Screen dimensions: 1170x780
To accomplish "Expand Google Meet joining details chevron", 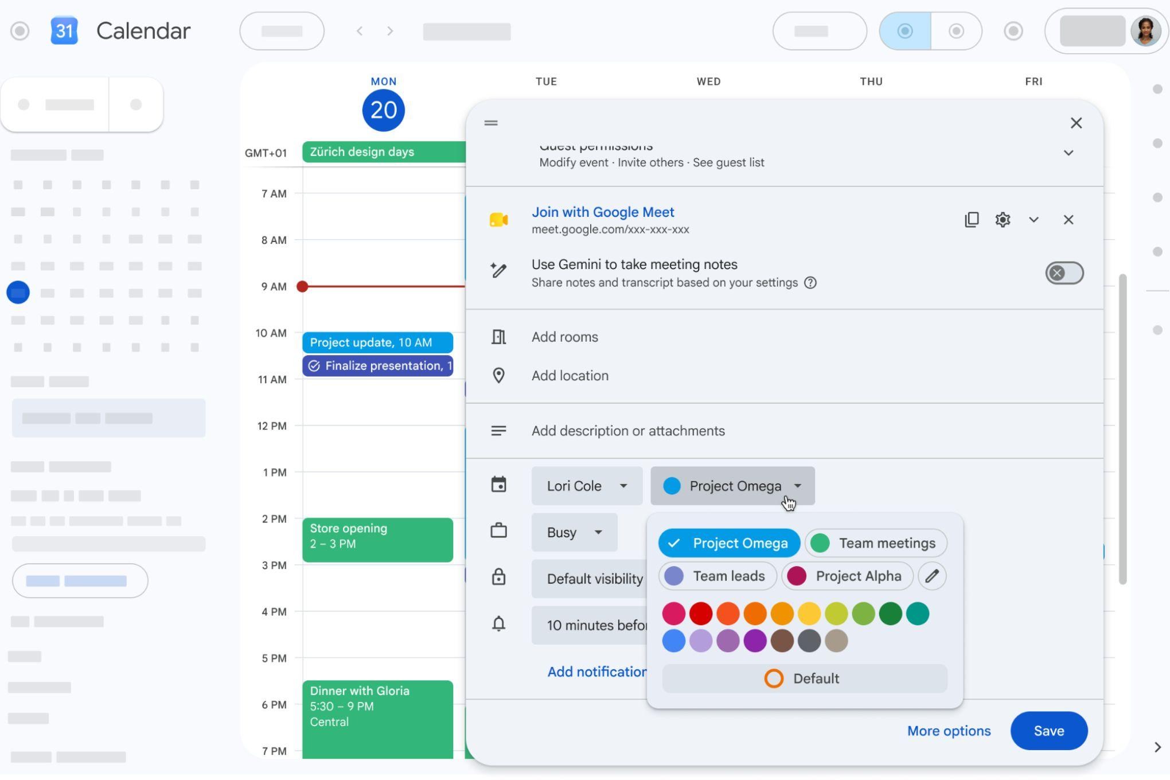I will [x=1033, y=220].
